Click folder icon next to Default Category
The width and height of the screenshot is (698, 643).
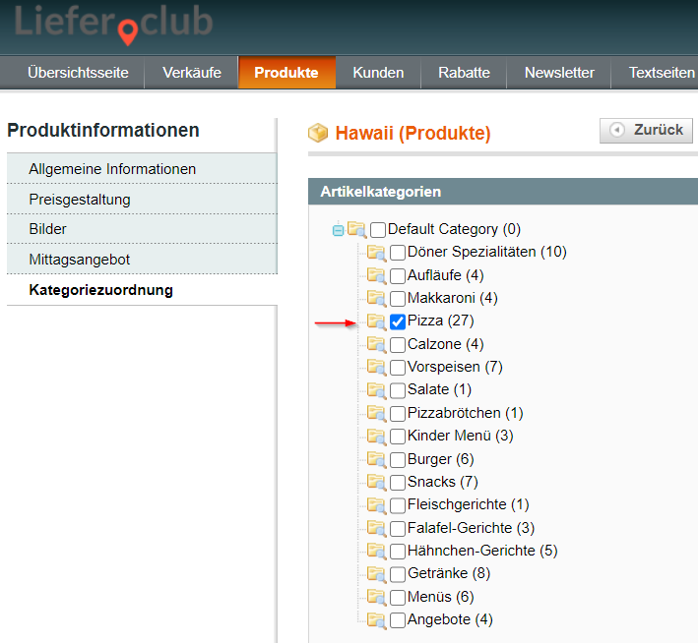357,229
